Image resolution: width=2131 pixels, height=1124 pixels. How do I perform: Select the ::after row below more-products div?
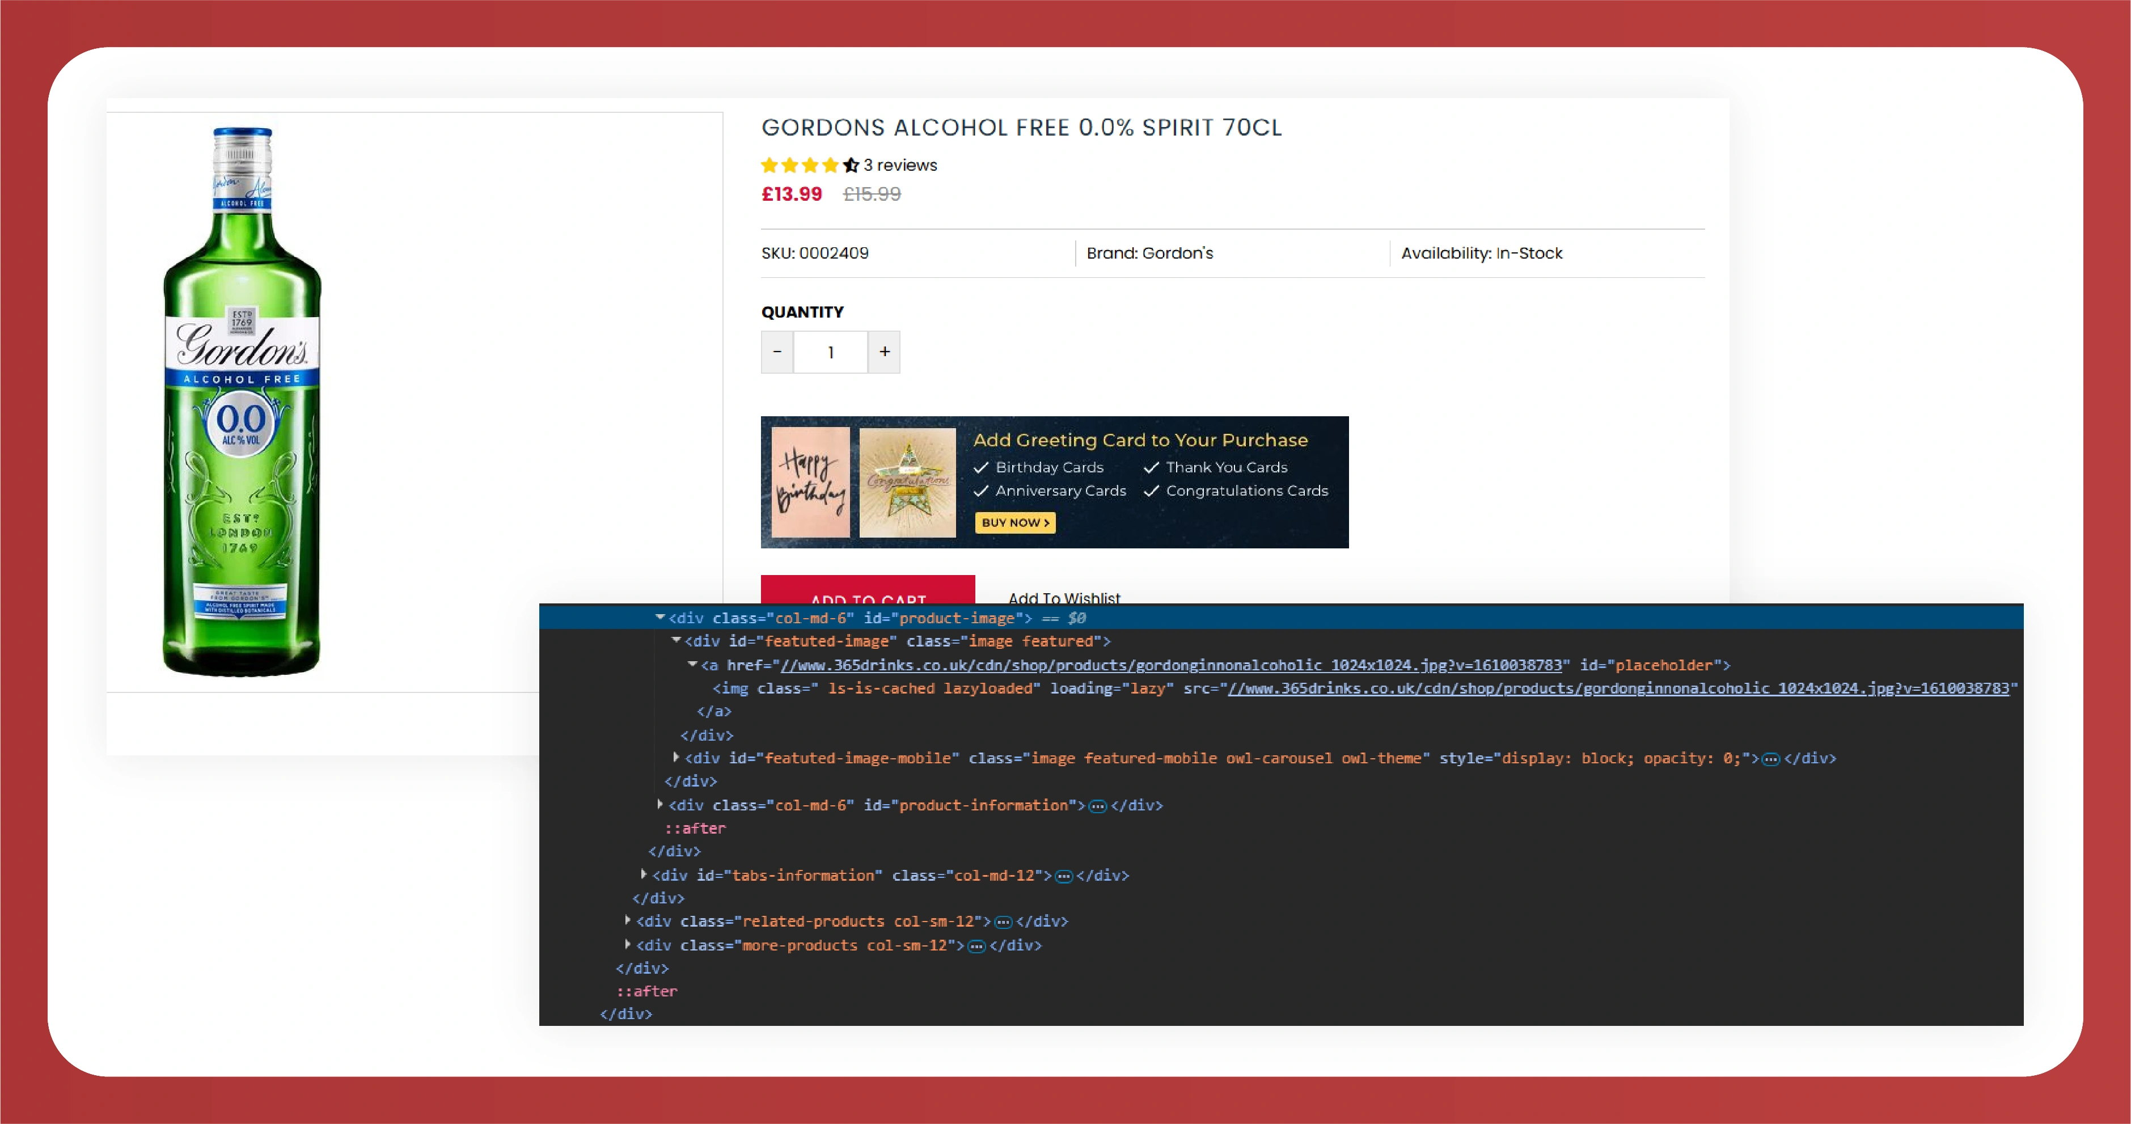(x=1282, y=991)
